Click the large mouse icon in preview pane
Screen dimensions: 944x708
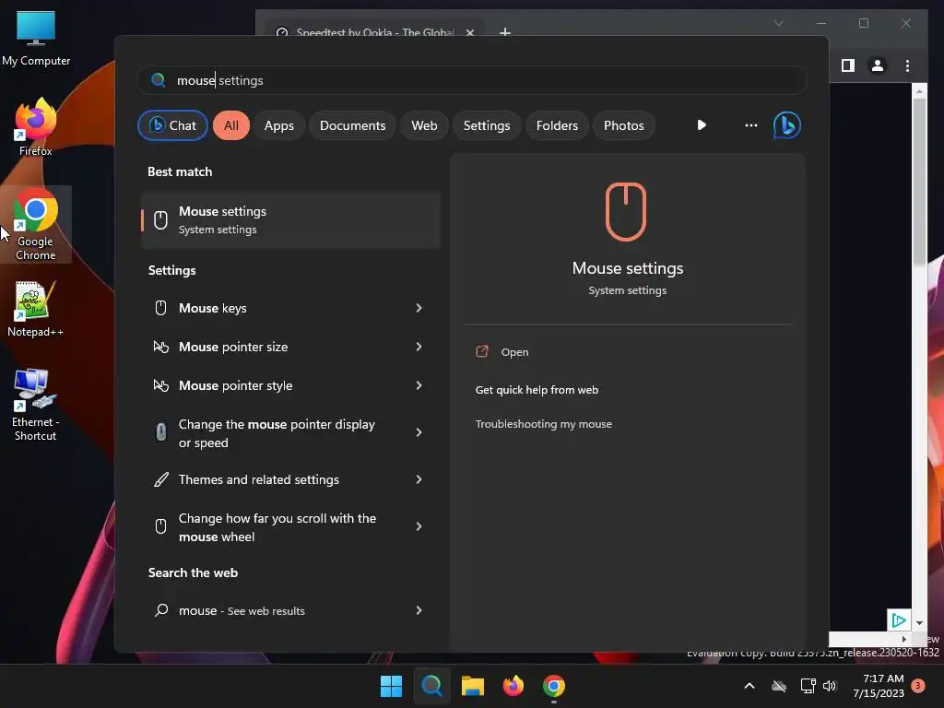click(626, 211)
